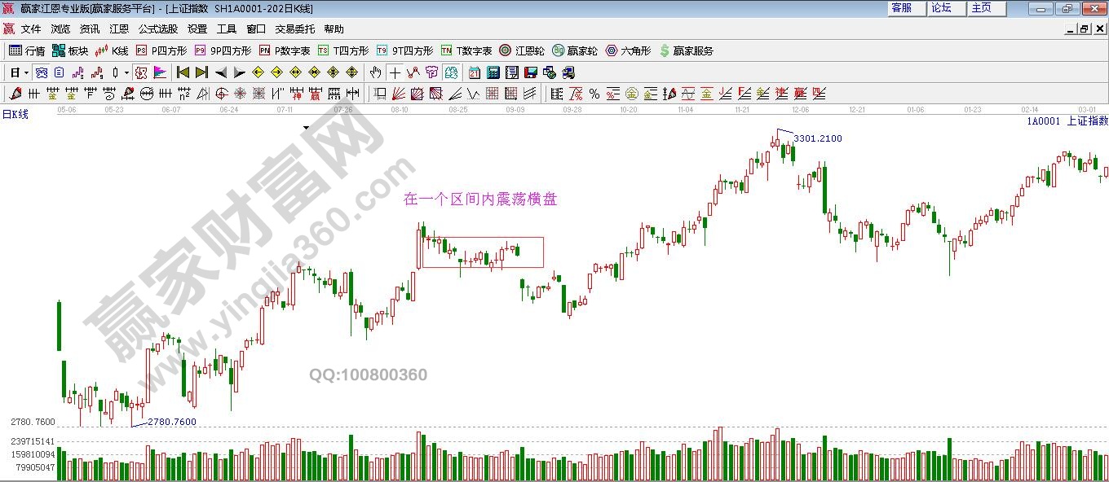Click the small black triangle above chart

point(306,128)
